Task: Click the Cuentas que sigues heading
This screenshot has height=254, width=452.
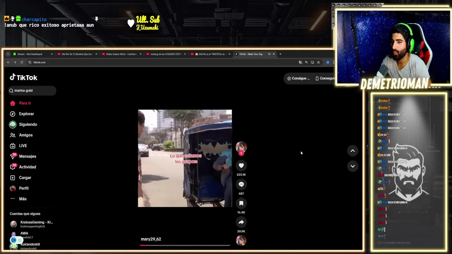Action: coord(25,214)
